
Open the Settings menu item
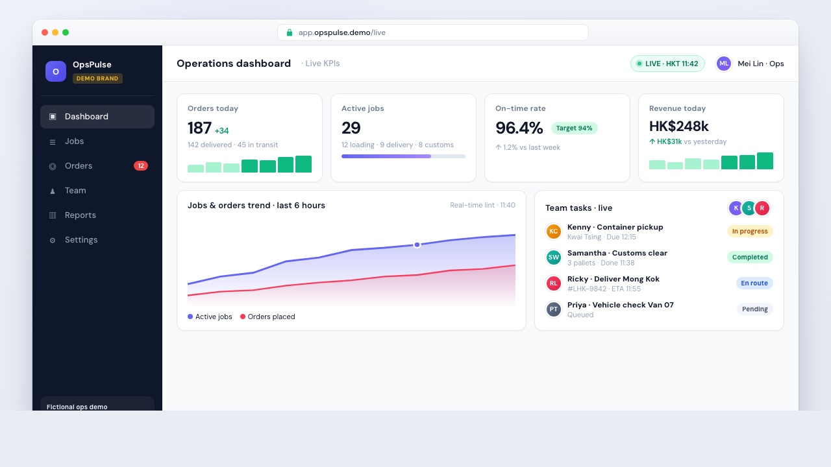point(97,240)
